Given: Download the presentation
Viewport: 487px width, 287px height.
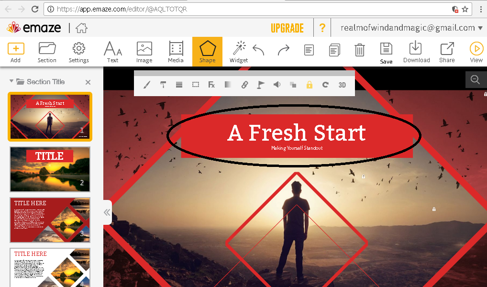Looking at the screenshot, I should [x=416, y=52].
